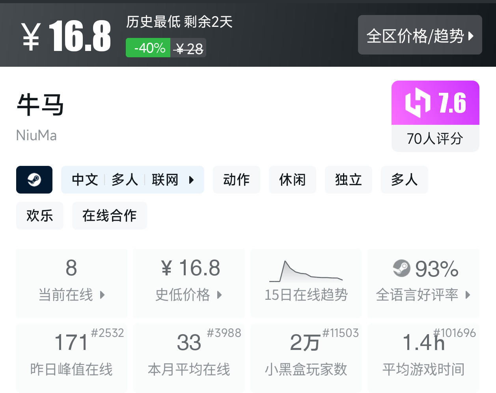The image size is (496, 393).
Task: Expand the 中文 多人 联网 feature arrow
Action: [x=192, y=180]
